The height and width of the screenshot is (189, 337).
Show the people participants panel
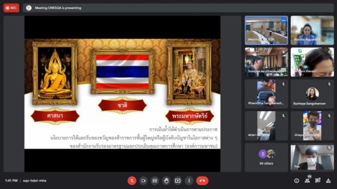(307, 181)
